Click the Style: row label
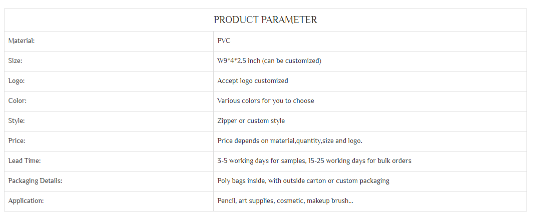The image size is (534, 221). 17,121
